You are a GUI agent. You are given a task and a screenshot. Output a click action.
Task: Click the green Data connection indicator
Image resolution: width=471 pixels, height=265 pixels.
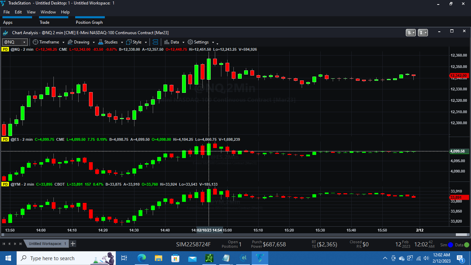pos(467,245)
